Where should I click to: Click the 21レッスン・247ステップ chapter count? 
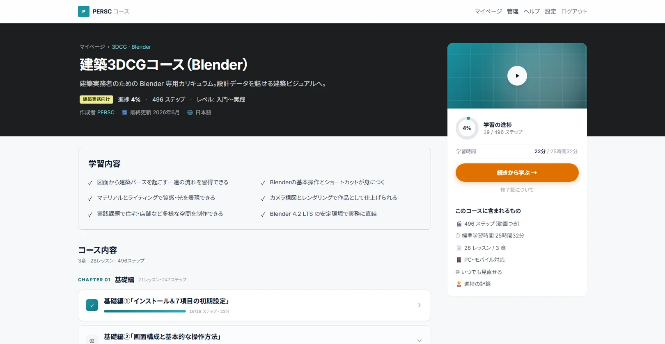(163, 280)
